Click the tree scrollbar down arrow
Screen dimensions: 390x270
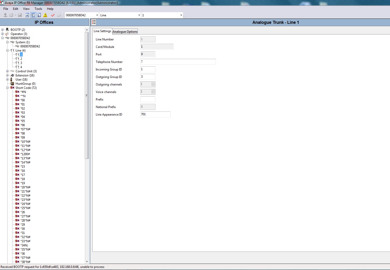point(87,262)
